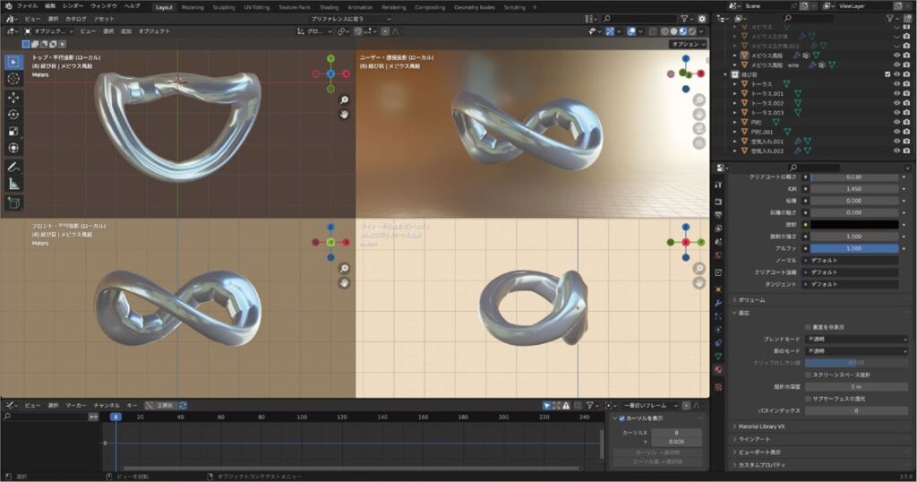The image size is (917, 482).
Task: Expand the ビューポート表示 panel
Action: point(820,452)
